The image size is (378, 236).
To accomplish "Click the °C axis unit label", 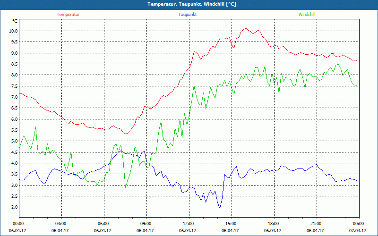I will pyautogui.click(x=15, y=21).
